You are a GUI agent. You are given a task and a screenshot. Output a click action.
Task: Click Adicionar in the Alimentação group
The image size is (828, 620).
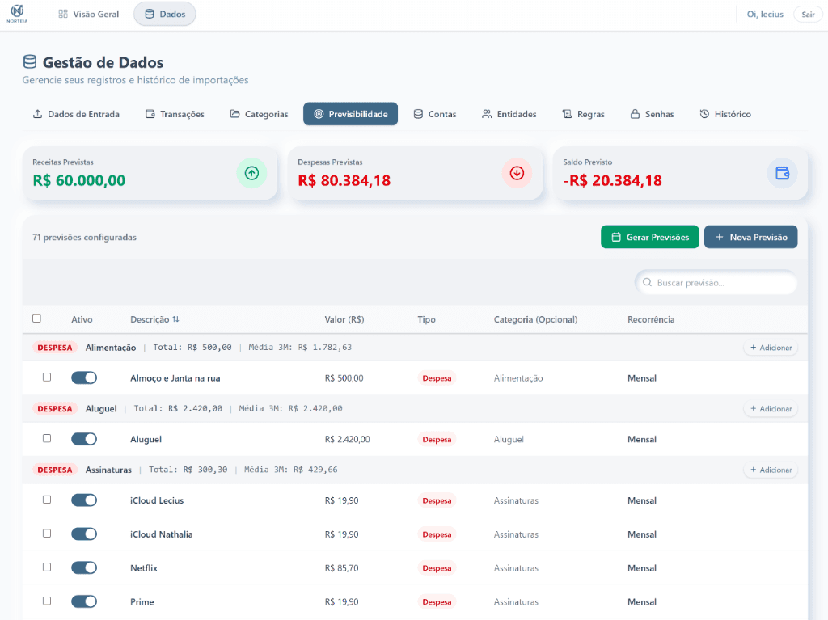click(770, 348)
